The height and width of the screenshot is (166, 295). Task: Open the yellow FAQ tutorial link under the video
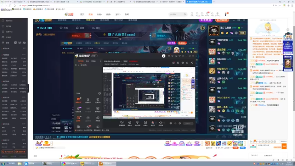100,137
